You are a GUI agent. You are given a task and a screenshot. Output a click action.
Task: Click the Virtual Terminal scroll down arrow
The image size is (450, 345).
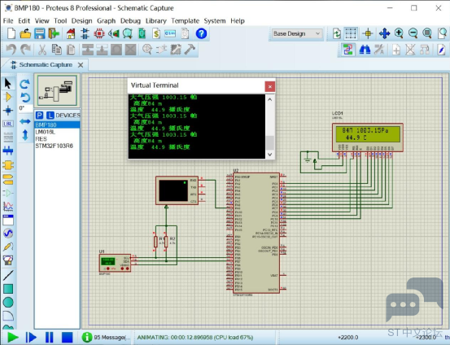tap(270, 155)
